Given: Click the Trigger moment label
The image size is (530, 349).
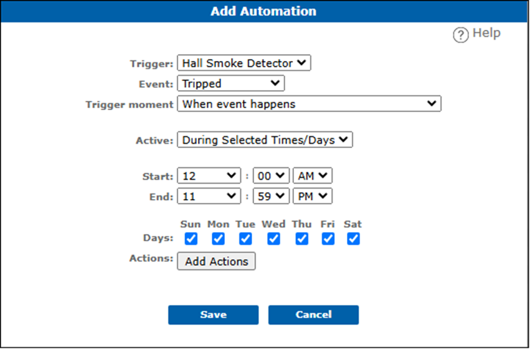Looking at the screenshot, I should [130, 105].
